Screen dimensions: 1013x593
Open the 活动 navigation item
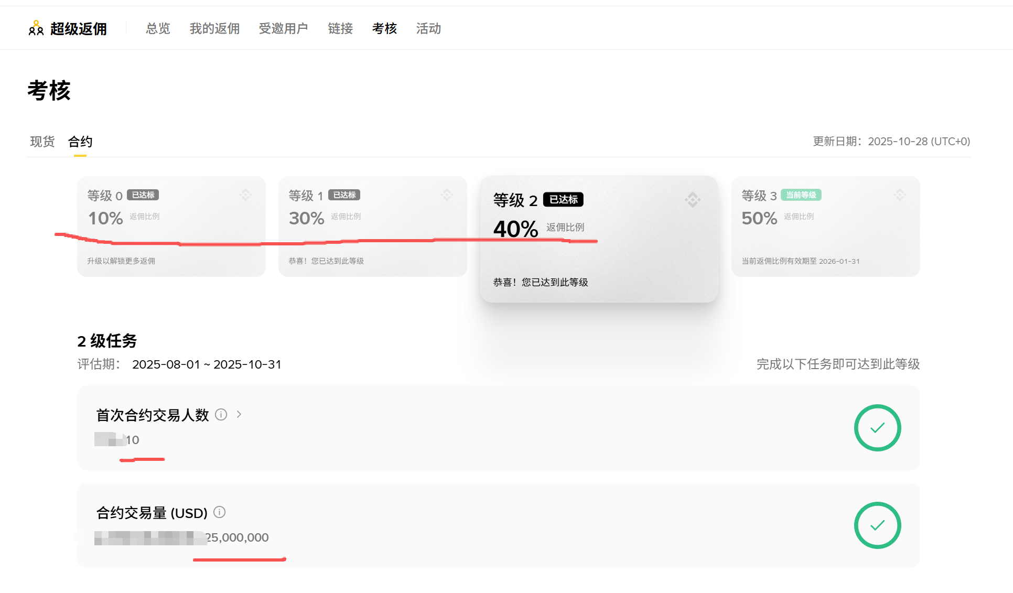[x=428, y=29]
